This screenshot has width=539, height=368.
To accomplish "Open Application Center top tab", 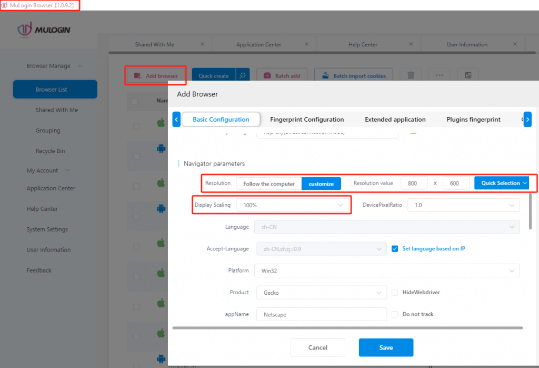I will 258,44.
